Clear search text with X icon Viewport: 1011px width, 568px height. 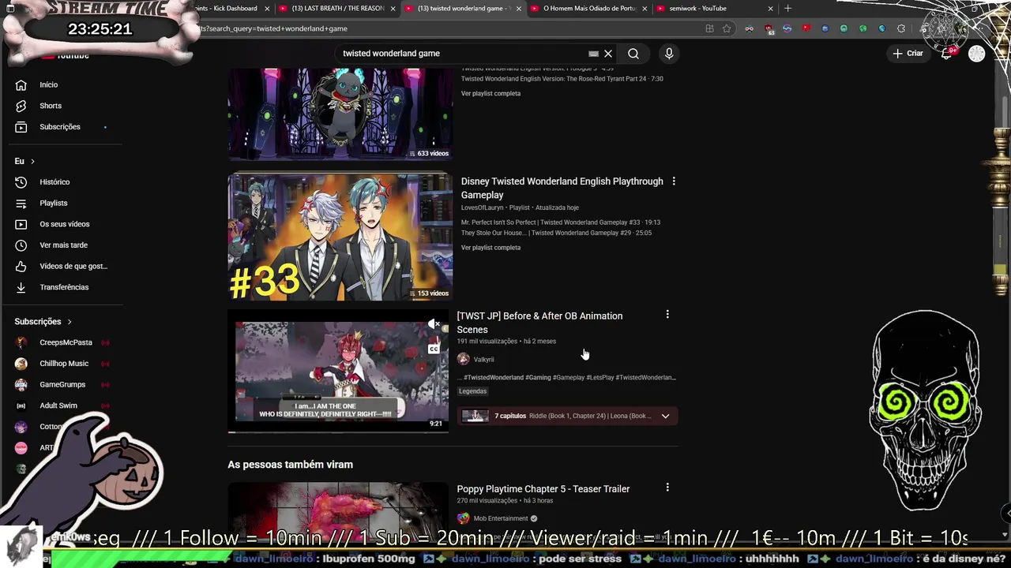(x=608, y=54)
